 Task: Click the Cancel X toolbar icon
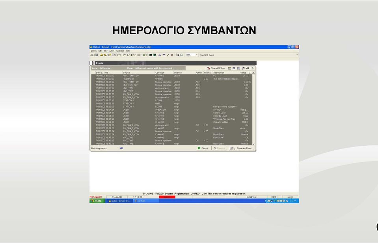coord(172,55)
